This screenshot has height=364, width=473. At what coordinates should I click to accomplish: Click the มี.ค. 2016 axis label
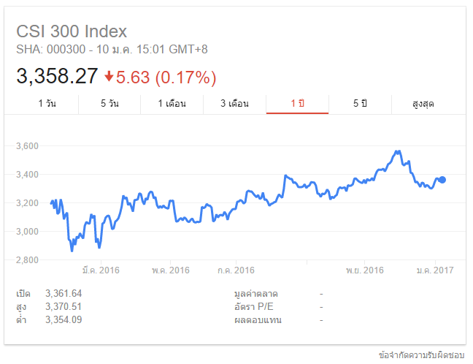[x=101, y=270]
